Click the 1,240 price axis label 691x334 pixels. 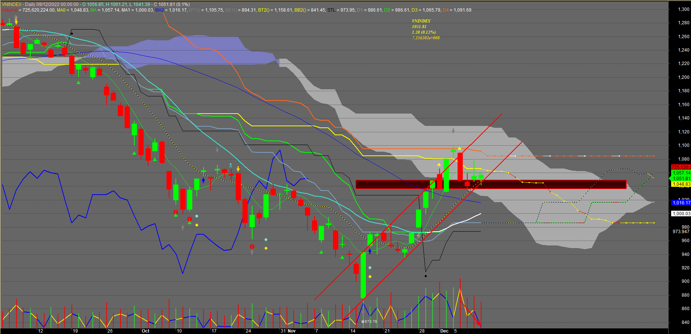click(x=684, y=50)
